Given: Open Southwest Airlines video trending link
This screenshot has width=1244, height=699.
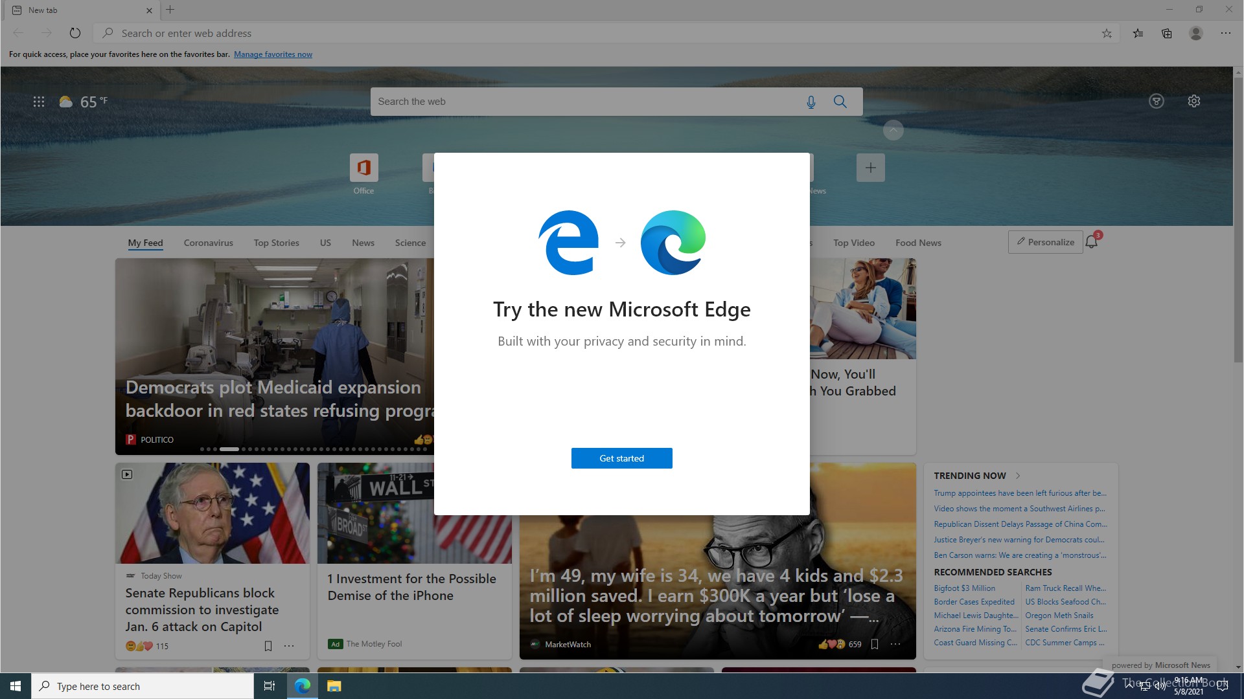Looking at the screenshot, I should click(x=1020, y=509).
